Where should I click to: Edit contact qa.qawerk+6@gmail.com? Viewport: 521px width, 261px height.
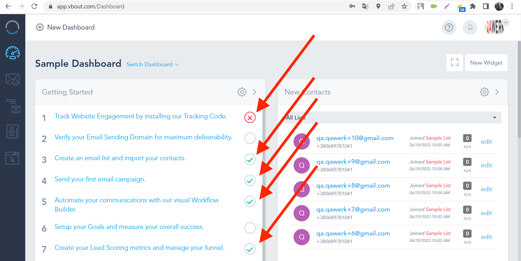coord(486,237)
